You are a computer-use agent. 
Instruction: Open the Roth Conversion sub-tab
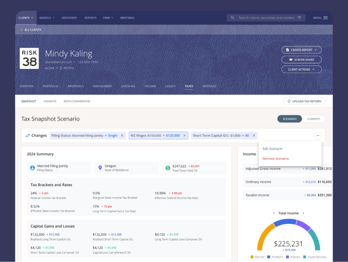pyautogui.click(x=77, y=101)
